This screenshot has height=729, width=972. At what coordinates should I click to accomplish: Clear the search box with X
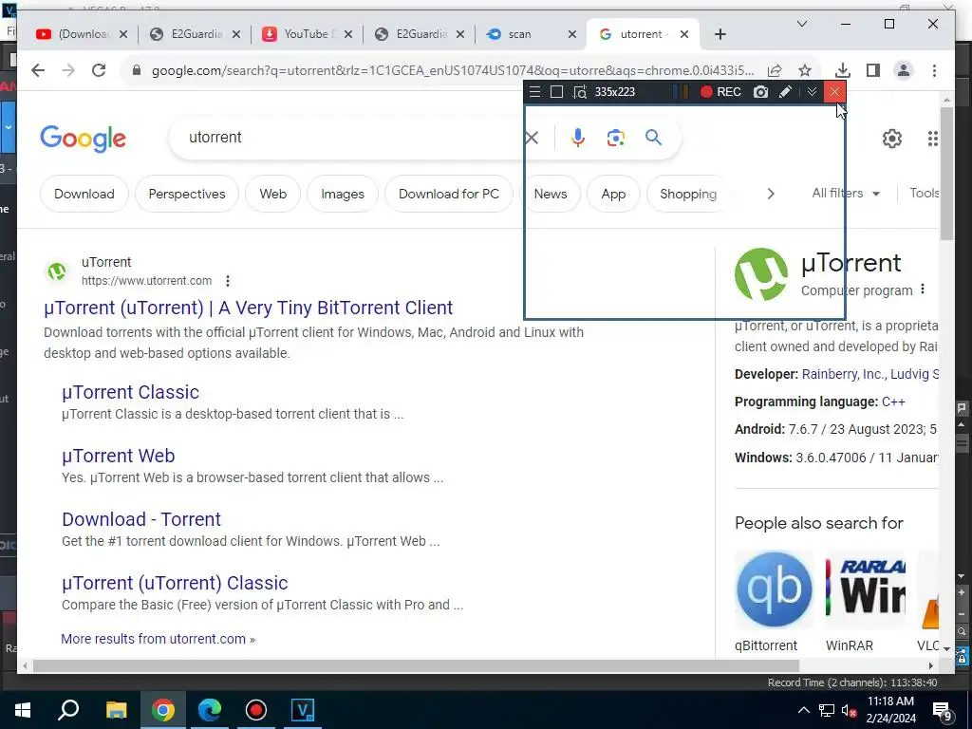click(532, 138)
